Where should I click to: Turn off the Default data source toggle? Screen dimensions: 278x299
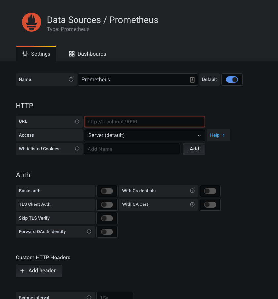pos(232,79)
